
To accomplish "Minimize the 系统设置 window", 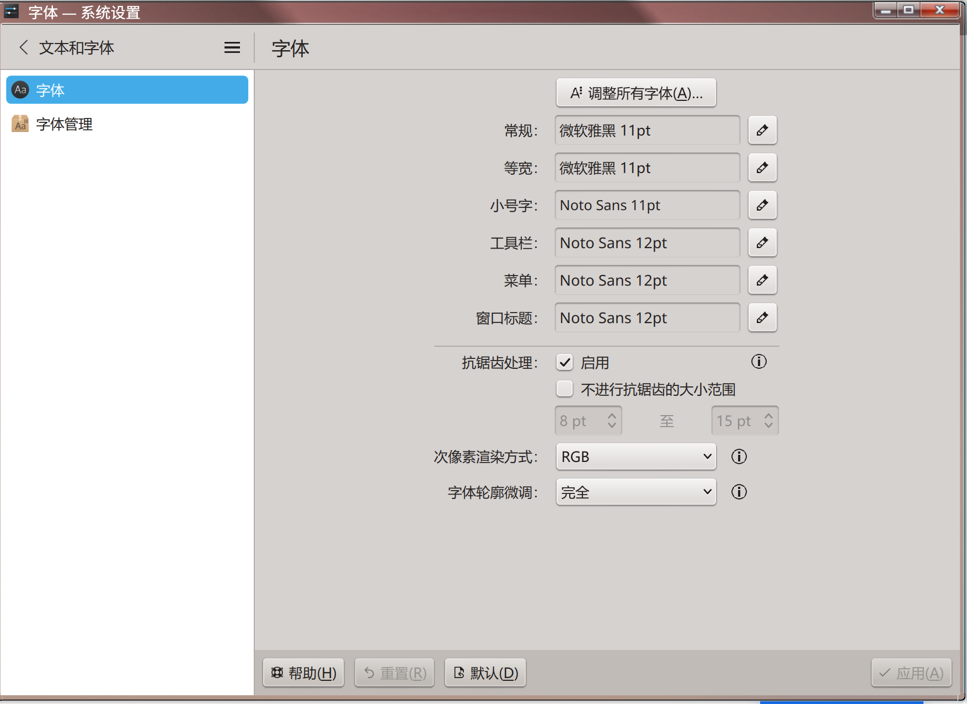I will 886,10.
